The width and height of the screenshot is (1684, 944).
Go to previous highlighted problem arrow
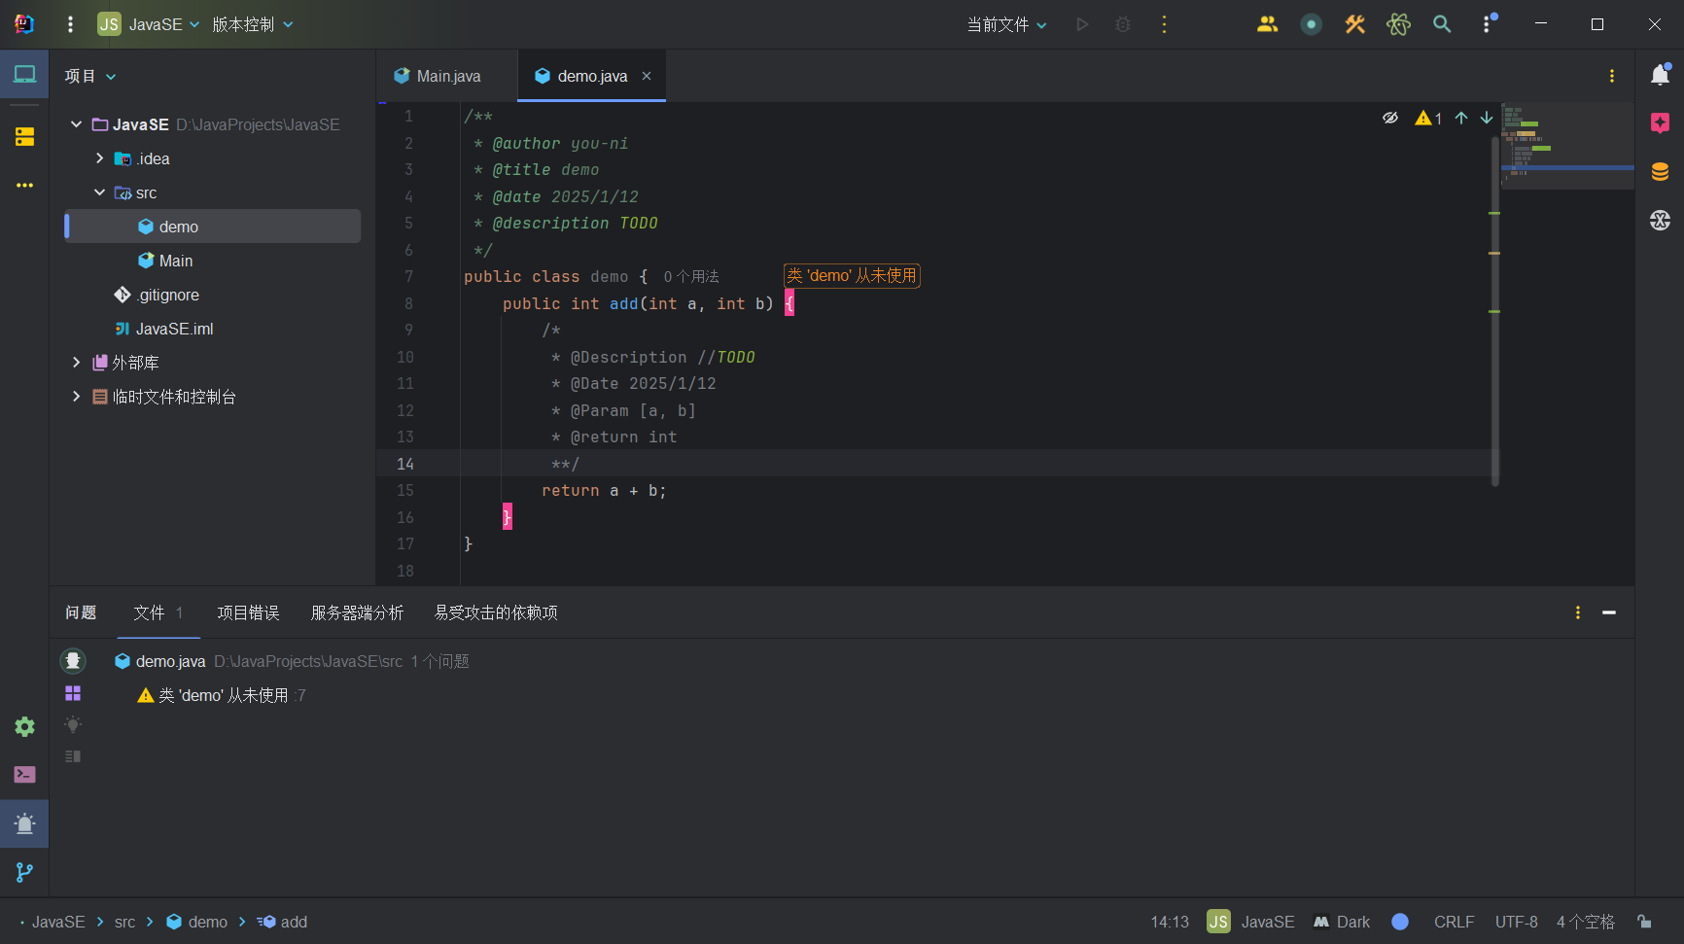point(1461,118)
